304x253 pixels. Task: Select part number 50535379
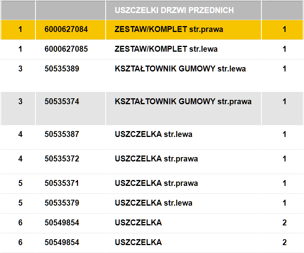[x=62, y=203]
